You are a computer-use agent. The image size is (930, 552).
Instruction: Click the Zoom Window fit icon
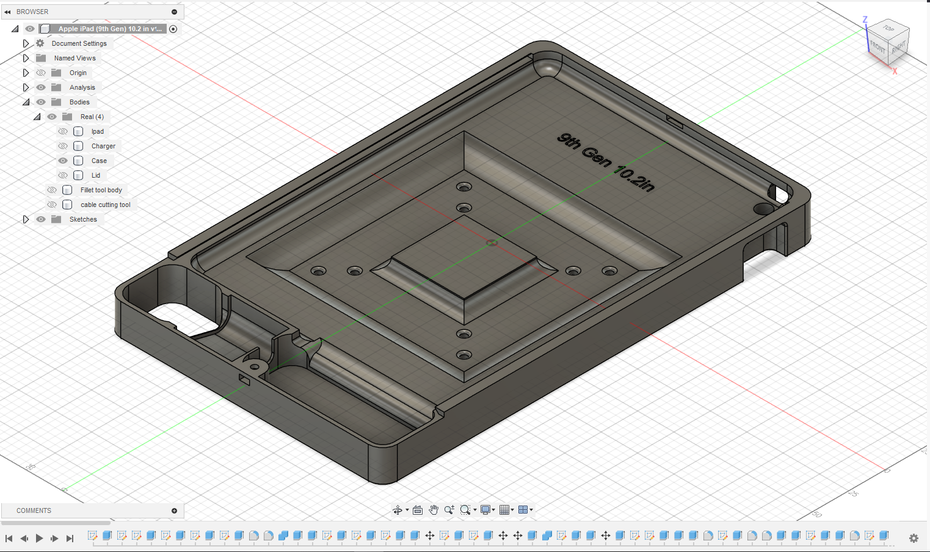[465, 510]
